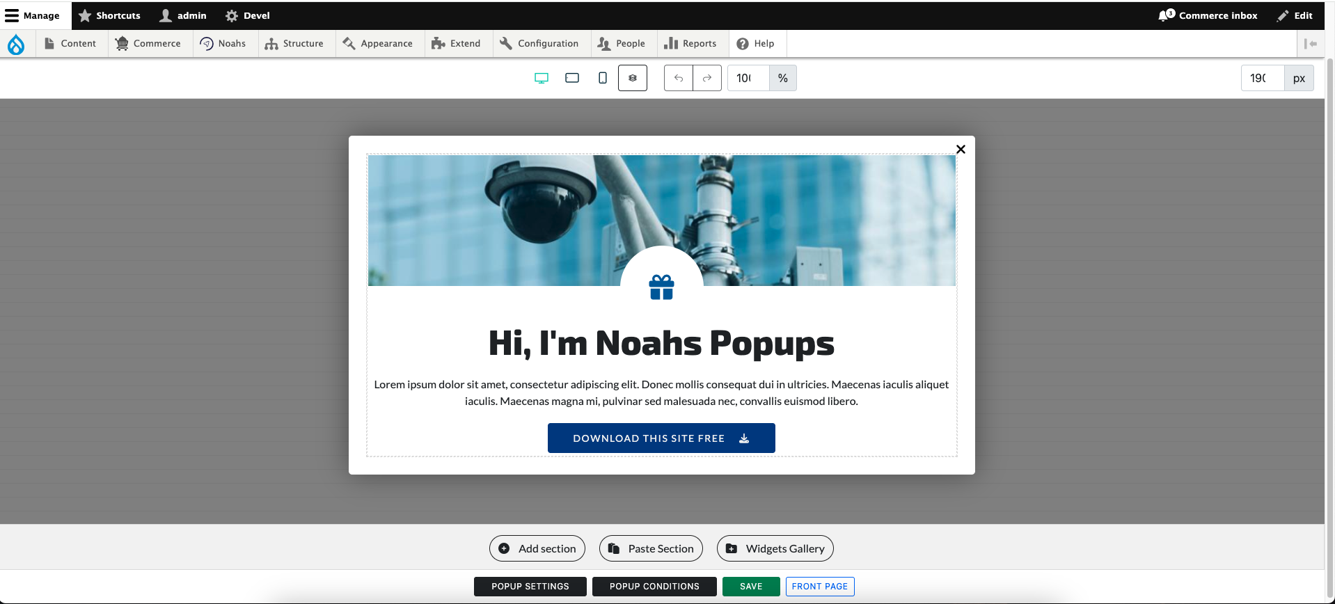The height and width of the screenshot is (604, 1335).
Task: Open Widgets Gallery
Action: tap(775, 548)
